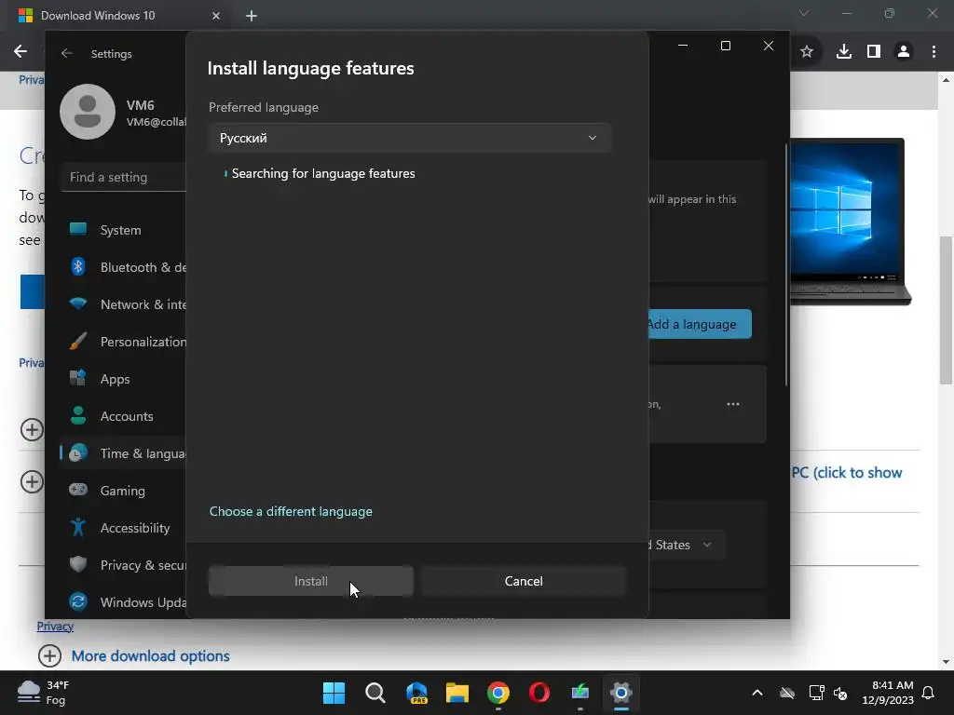Click Chrome's back navigation arrow

tap(20, 52)
